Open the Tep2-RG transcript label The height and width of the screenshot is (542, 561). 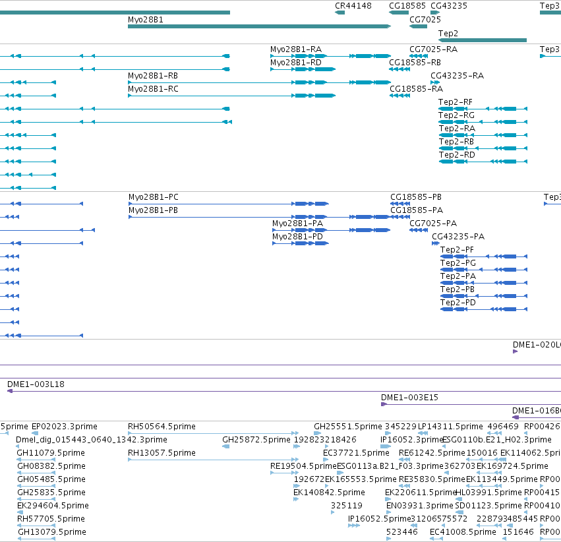(x=457, y=115)
